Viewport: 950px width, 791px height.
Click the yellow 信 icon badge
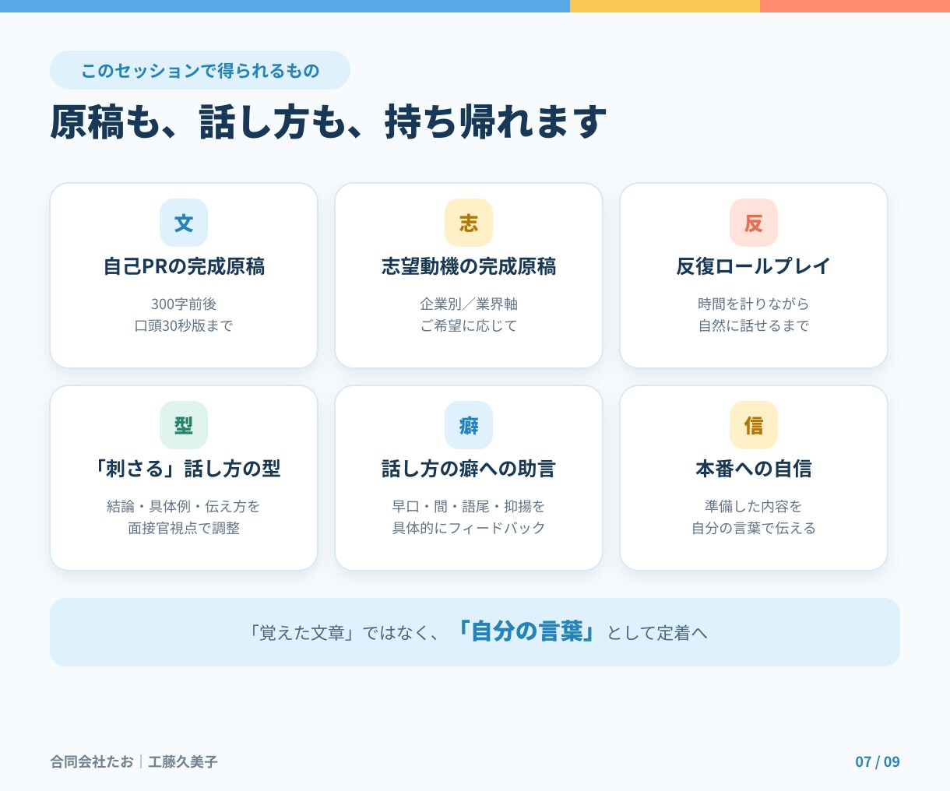coord(754,425)
